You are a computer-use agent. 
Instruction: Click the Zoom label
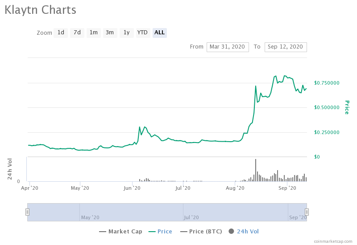(44, 33)
